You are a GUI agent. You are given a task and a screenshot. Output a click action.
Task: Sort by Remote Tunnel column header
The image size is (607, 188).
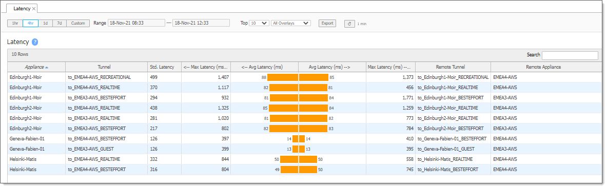(x=453, y=67)
